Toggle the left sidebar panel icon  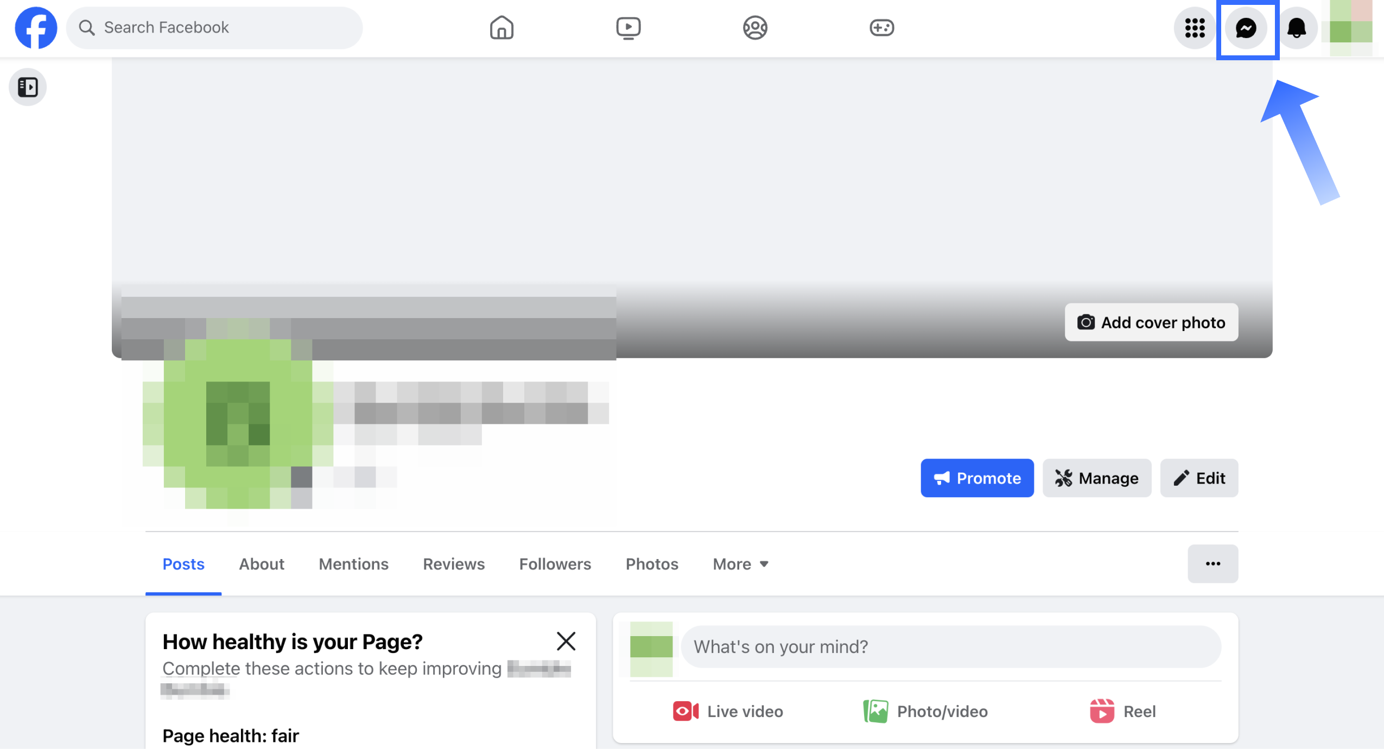[28, 87]
